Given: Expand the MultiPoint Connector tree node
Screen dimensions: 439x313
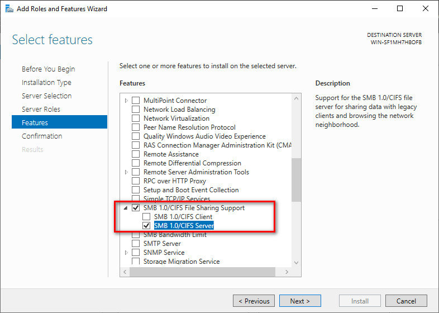Looking at the screenshot, I should click(x=126, y=101).
